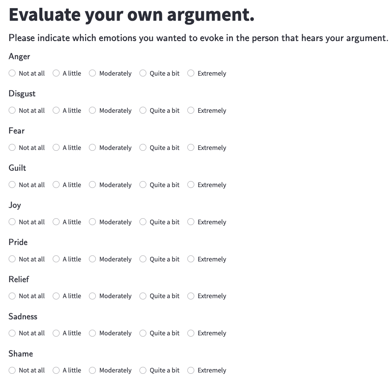Select 'Not at all' for Guilt
The width and height of the screenshot is (392, 382).
(x=12, y=185)
